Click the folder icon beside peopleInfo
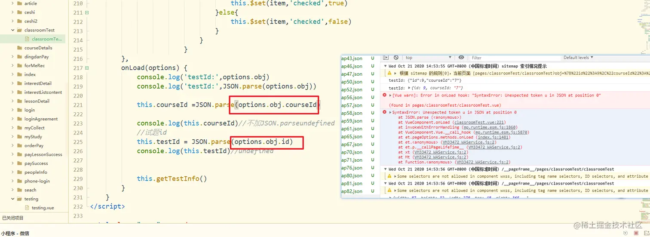This screenshot has height=237, width=650. click(x=19, y=172)
